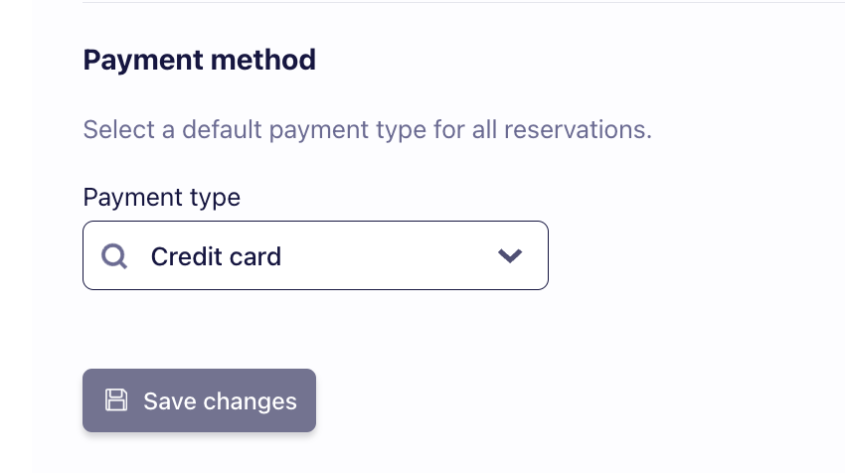Click blank area between dropdown and Save button
The width and height of the screenshot is (845, 473).
[x=315, y=329]
